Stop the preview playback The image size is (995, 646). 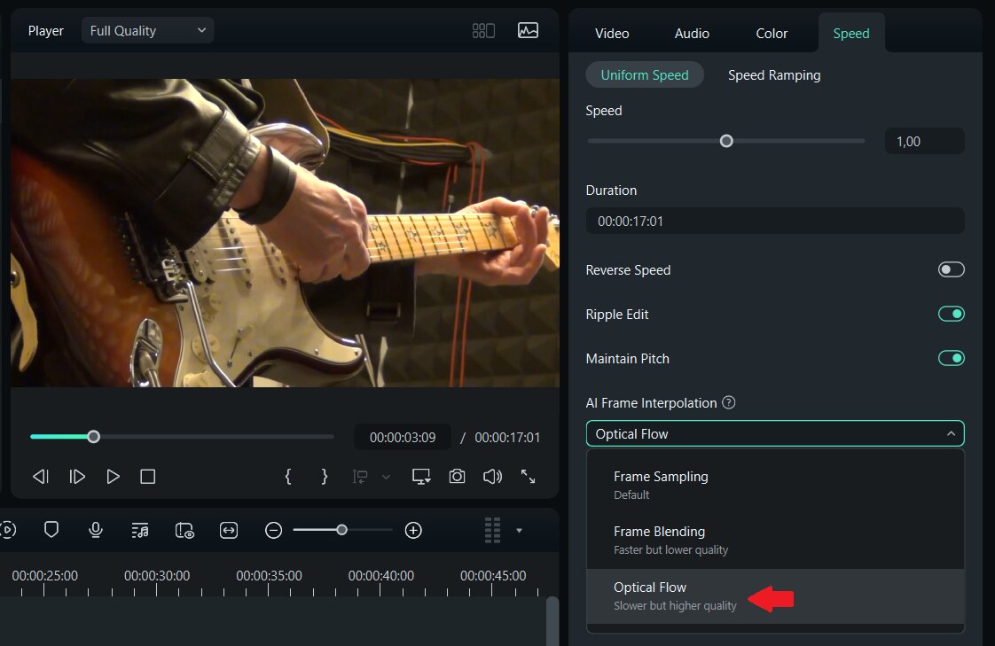tap(148, 476)
